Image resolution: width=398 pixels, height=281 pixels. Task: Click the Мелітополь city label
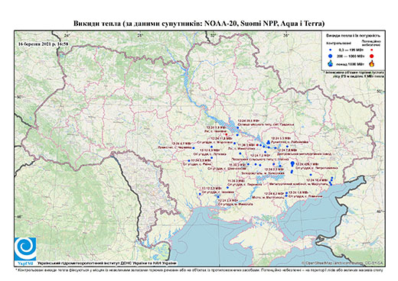click(x=268, y=198)
